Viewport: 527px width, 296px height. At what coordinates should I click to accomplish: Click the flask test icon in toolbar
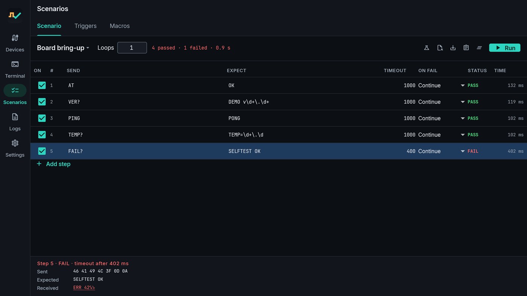coord(426,48)
